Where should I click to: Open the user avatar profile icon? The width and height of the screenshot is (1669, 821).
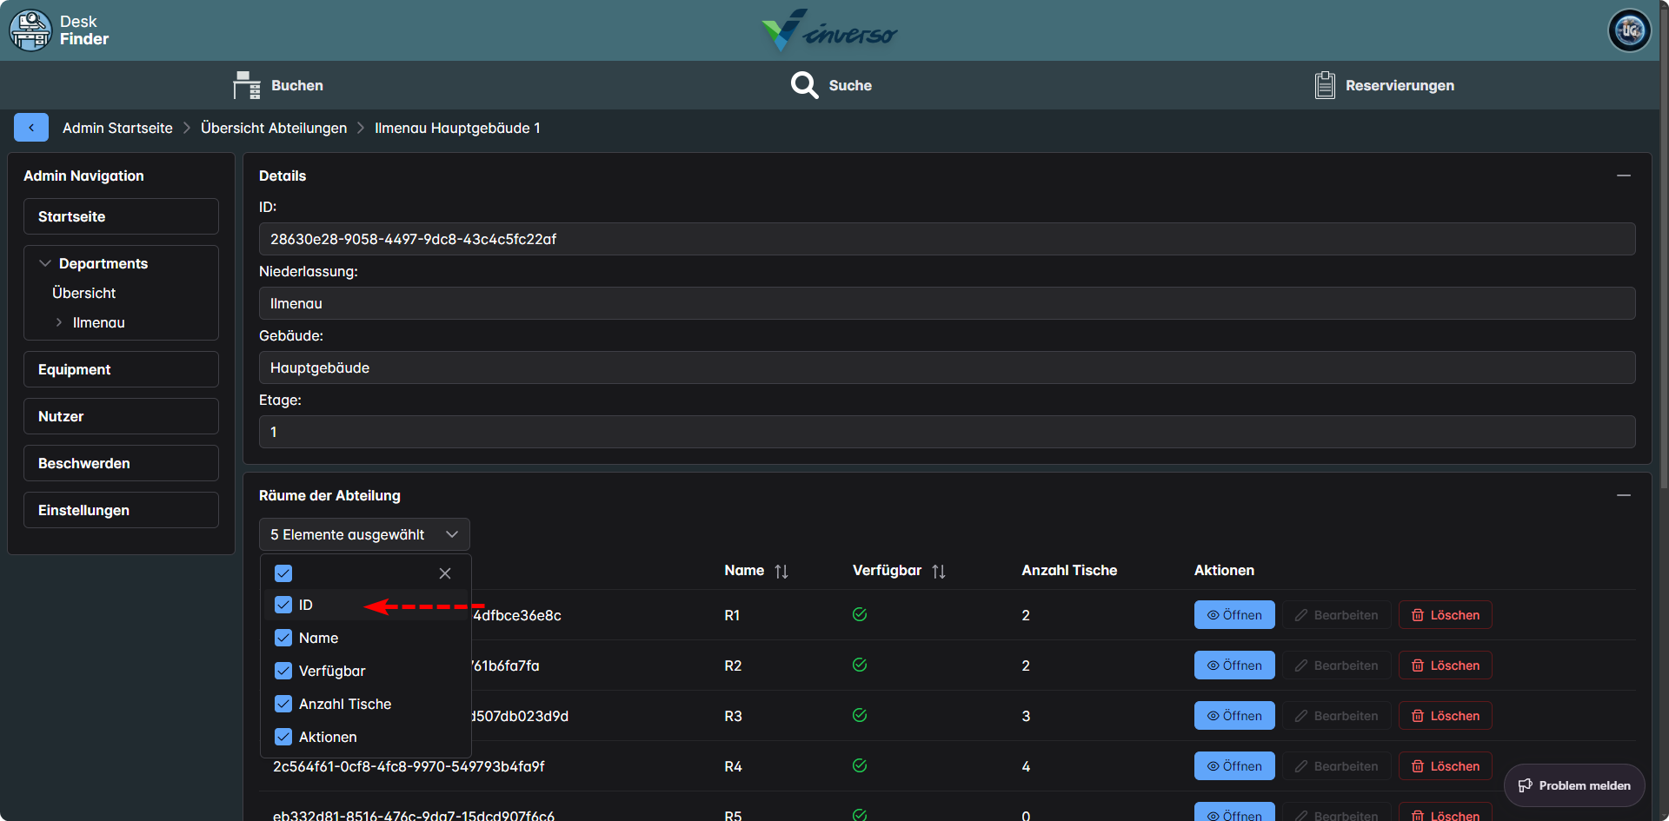[x=1629, y=30]
